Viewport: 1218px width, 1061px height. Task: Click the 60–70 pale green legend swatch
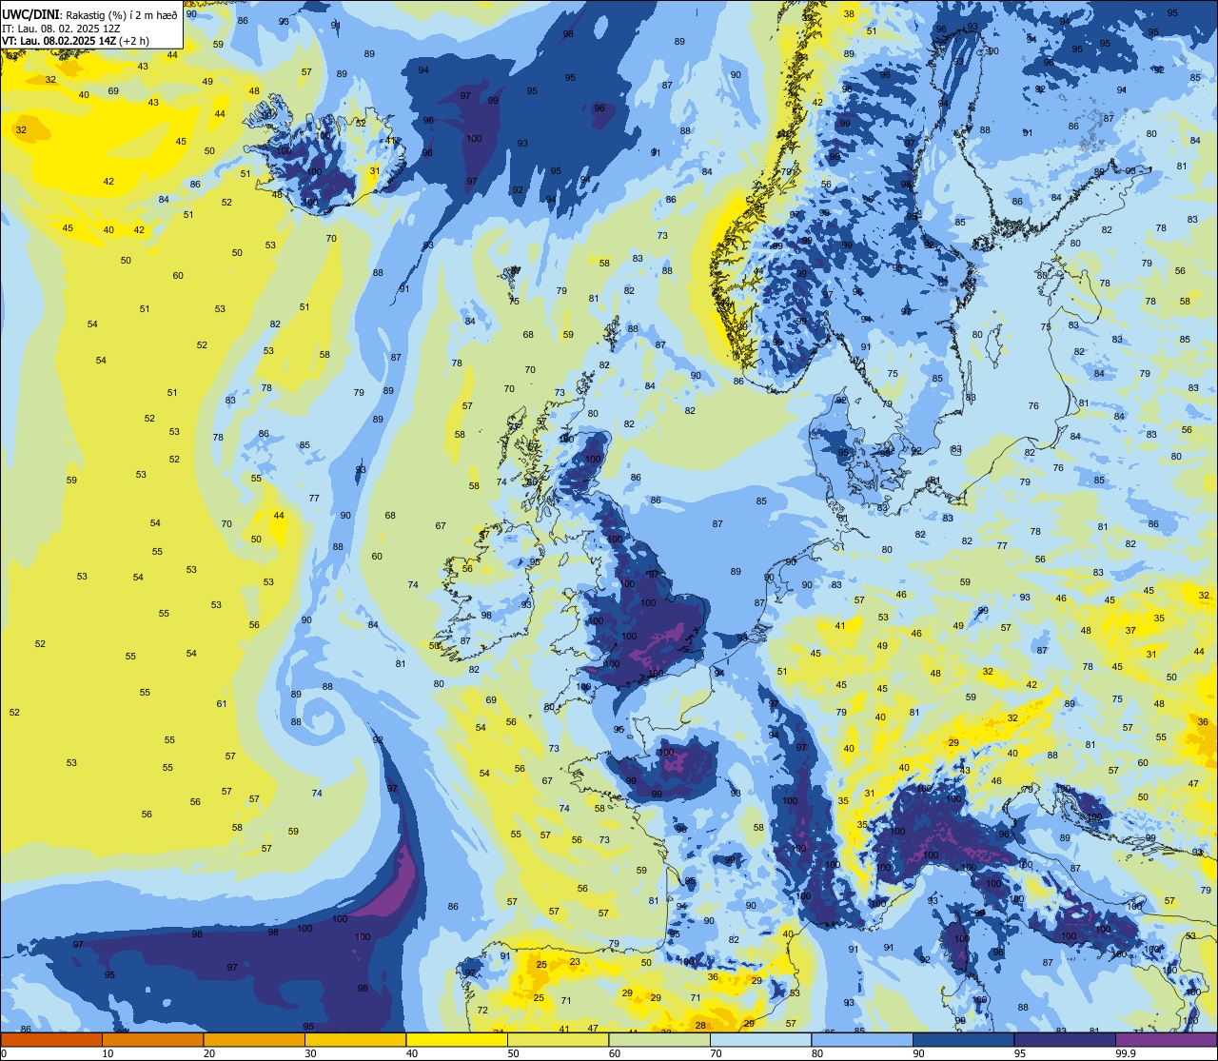pyautogui.click(x=659, y=1039)
